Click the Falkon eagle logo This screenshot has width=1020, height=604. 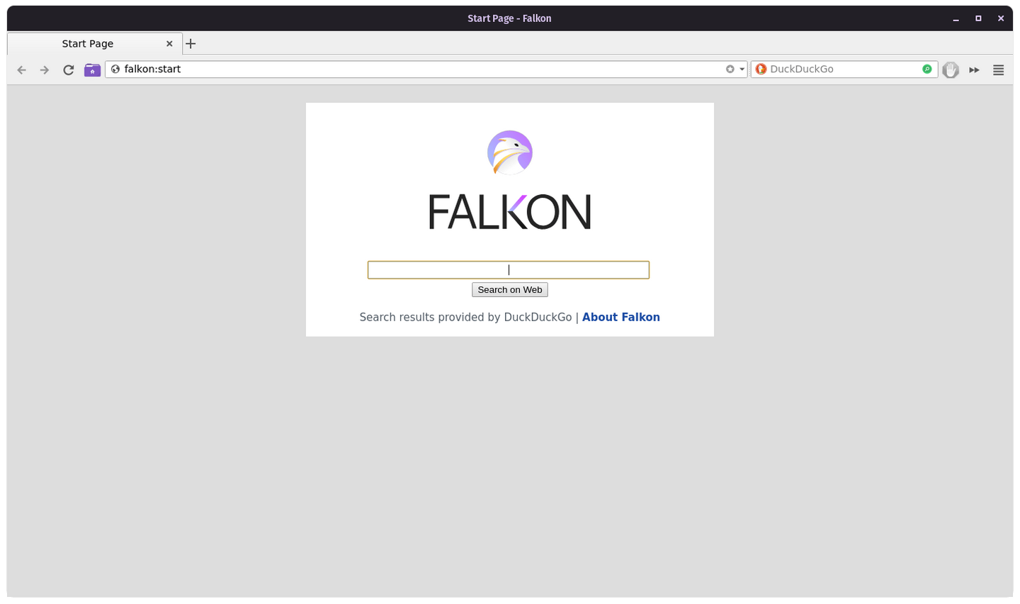(x=509, y=152)
